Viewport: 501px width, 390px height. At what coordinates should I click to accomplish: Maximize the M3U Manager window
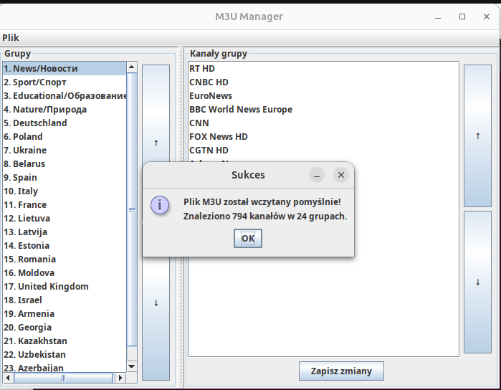pyautogui.click(x=462, y=16)
